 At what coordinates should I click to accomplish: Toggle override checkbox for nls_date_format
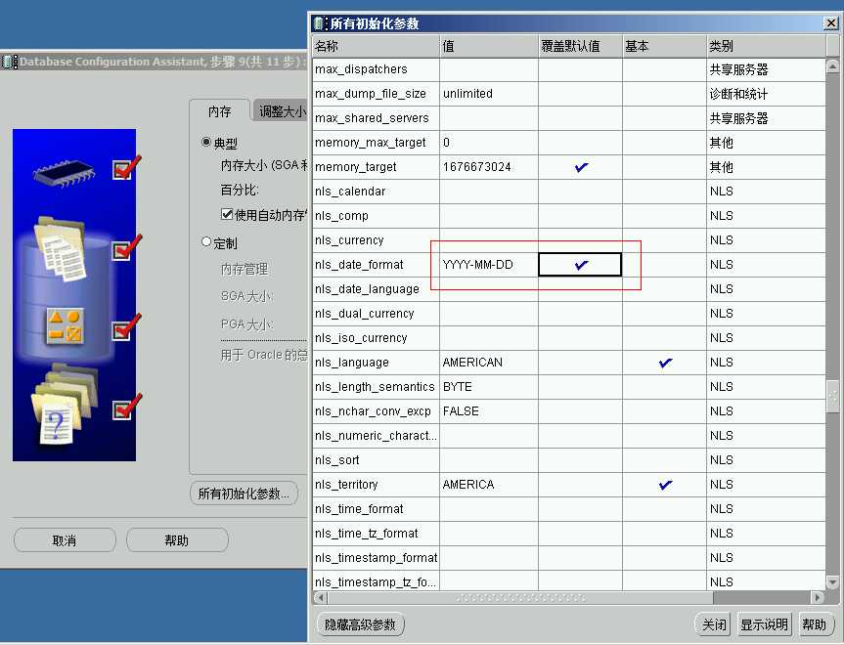pos(580,265)
